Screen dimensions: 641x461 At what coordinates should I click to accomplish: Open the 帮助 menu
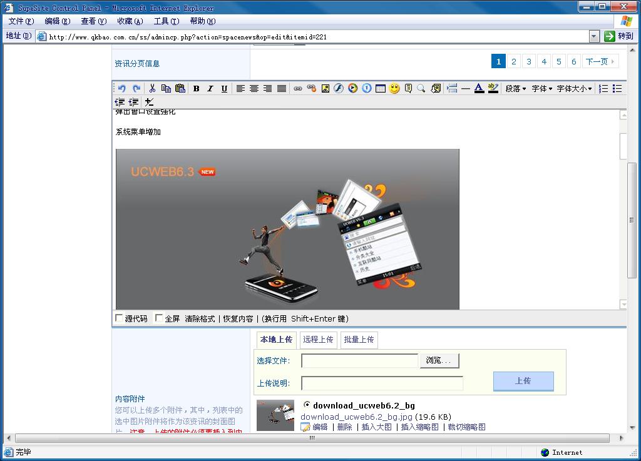tap(203, 21)
